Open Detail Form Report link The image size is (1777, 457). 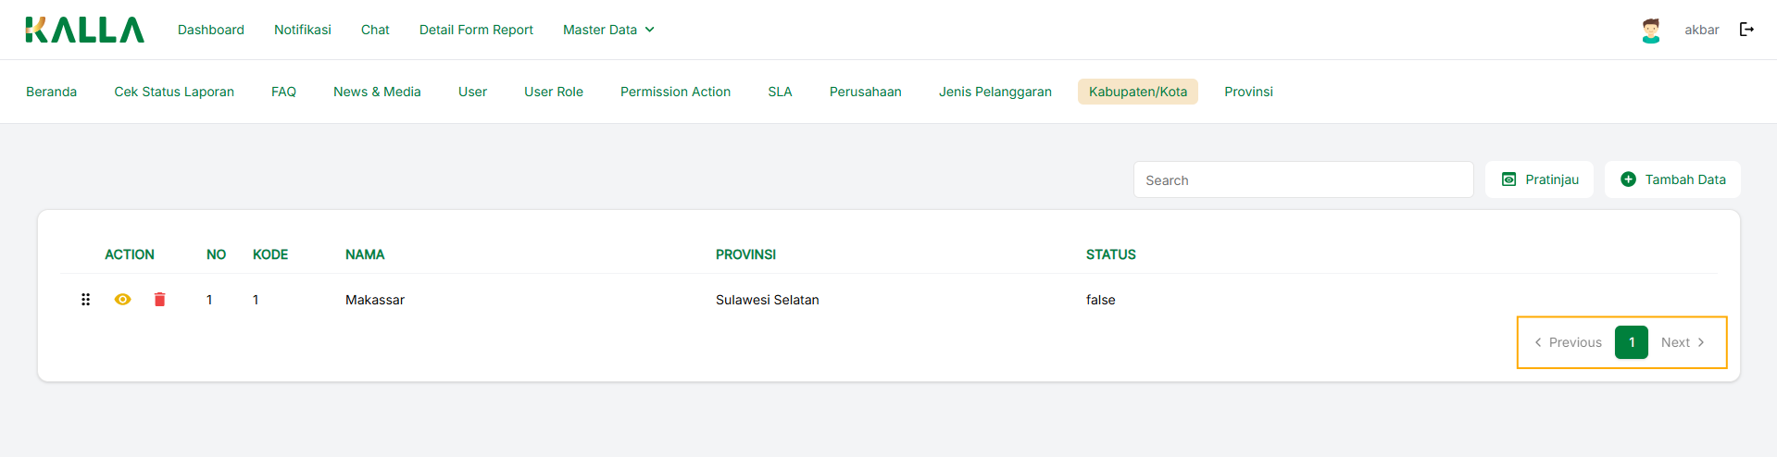(x=476, y=30)
